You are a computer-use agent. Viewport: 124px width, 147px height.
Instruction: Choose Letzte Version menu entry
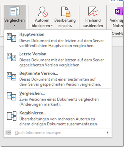point(58,59)
